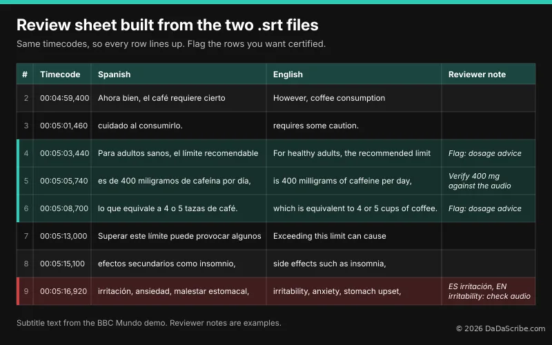Click 'Flag: dosage advice' note in row 6

[x=485, y=208]
